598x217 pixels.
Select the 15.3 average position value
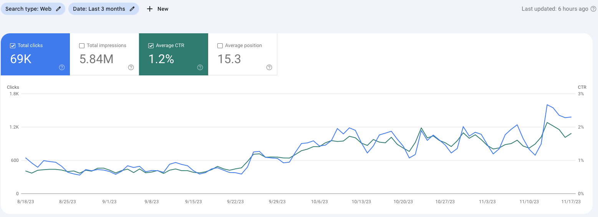(x=229, y=59)
